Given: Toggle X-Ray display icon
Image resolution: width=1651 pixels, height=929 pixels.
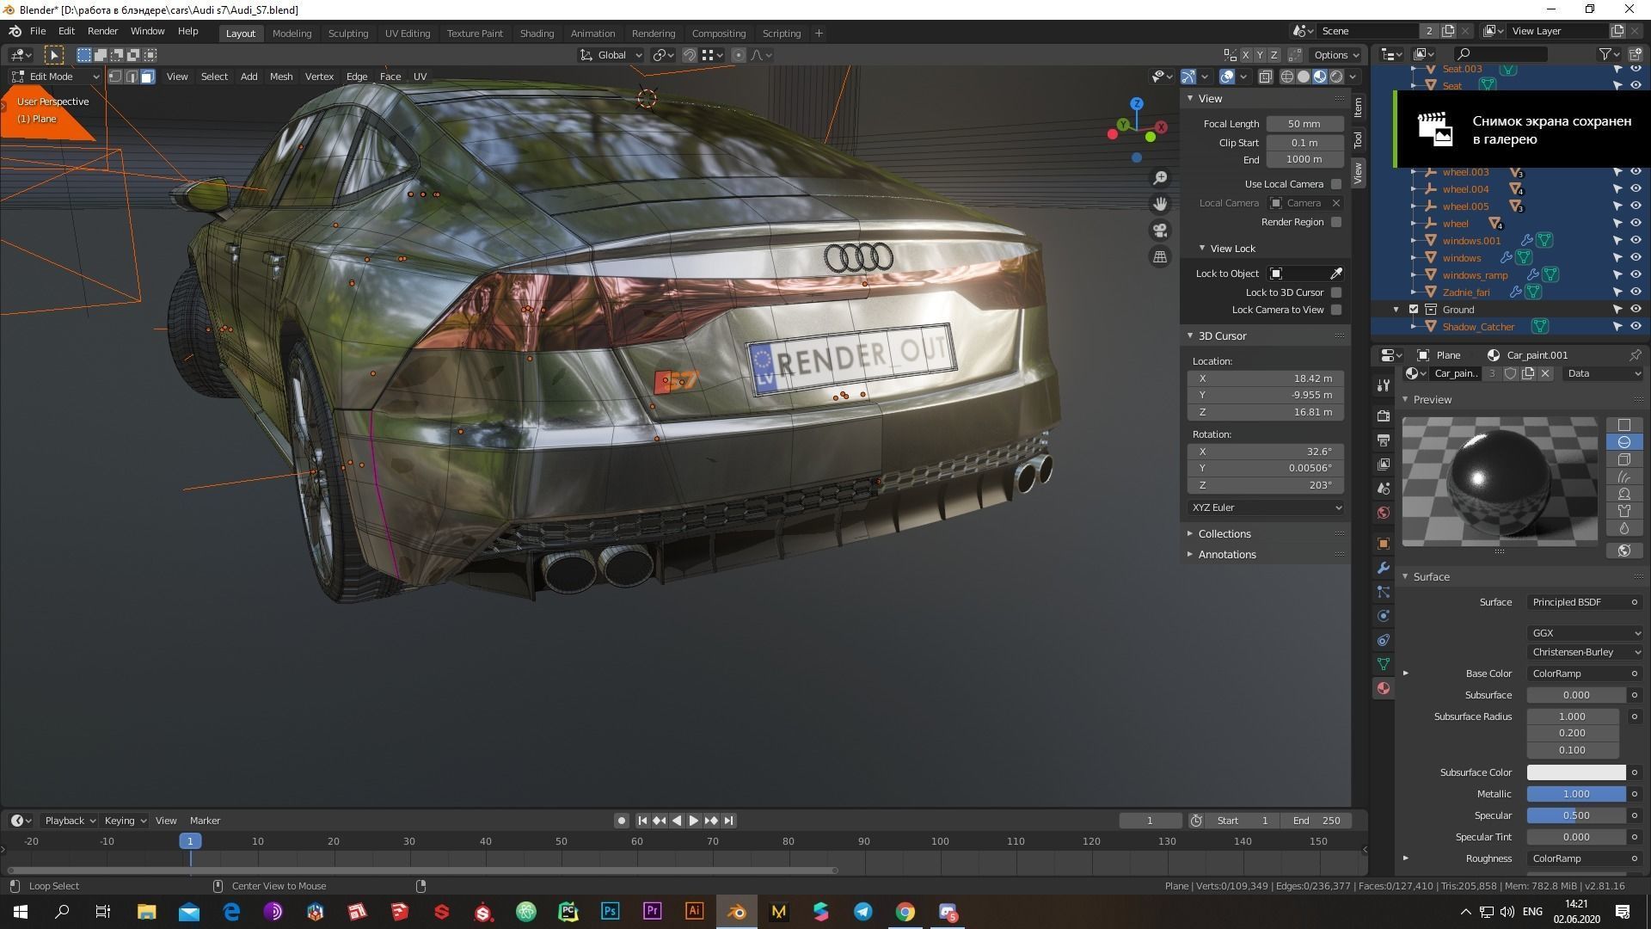Looking at the screenshot, I should point(1265,77).
